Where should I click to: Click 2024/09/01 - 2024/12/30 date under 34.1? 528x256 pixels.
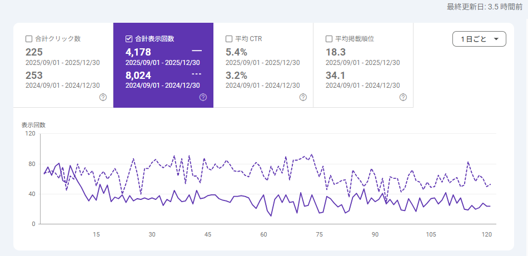click(363, 86)
